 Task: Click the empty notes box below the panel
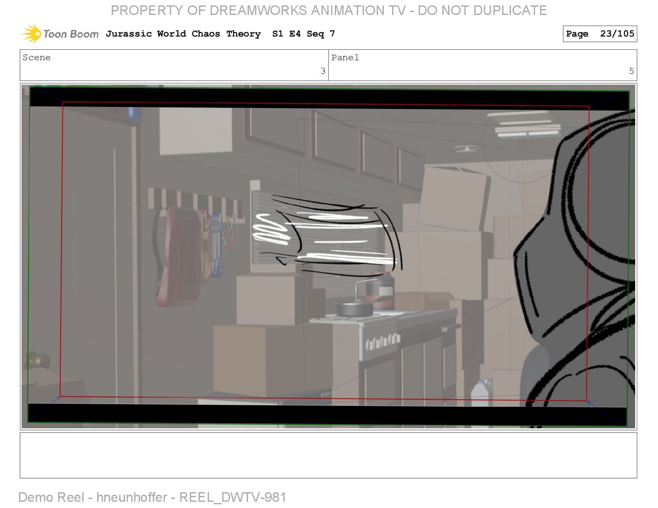[x=328, y=455]
